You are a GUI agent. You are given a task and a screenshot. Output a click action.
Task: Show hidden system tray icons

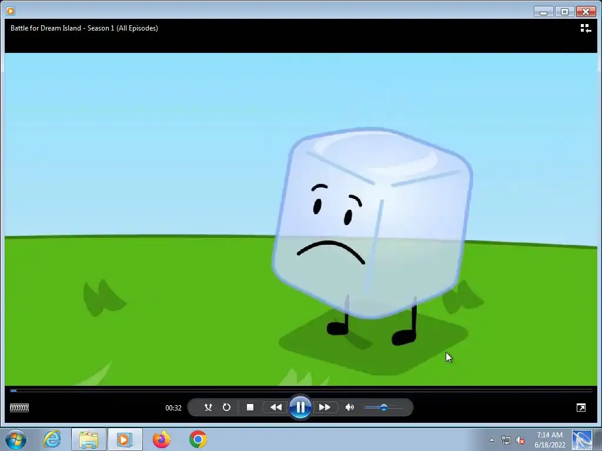pos(491,440)
